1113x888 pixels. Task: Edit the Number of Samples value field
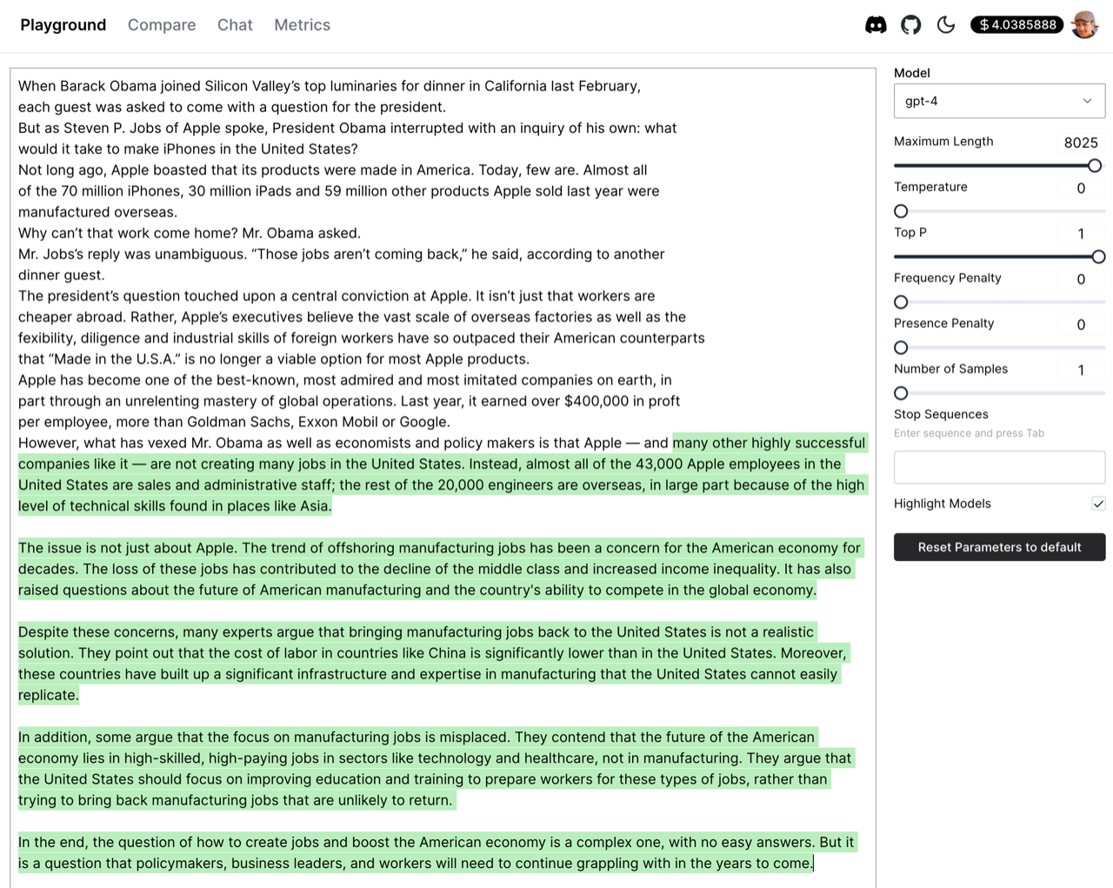(1081, 370)
